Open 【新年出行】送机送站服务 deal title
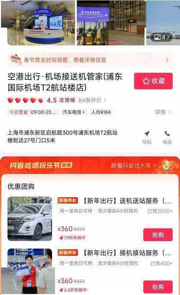This screenshot has height=295, width=180. (x=127, y=201)
